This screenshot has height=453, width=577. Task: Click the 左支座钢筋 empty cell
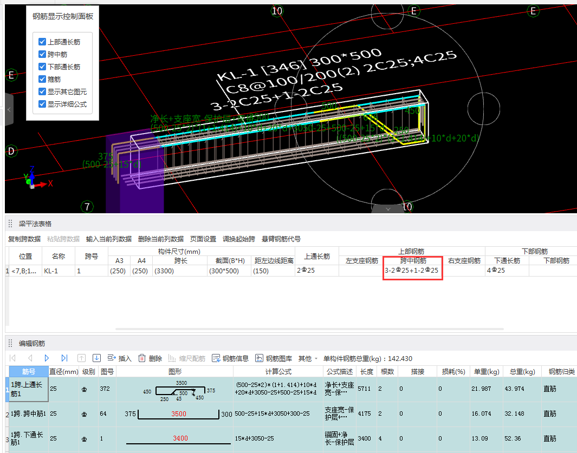[x=361, y=270]
